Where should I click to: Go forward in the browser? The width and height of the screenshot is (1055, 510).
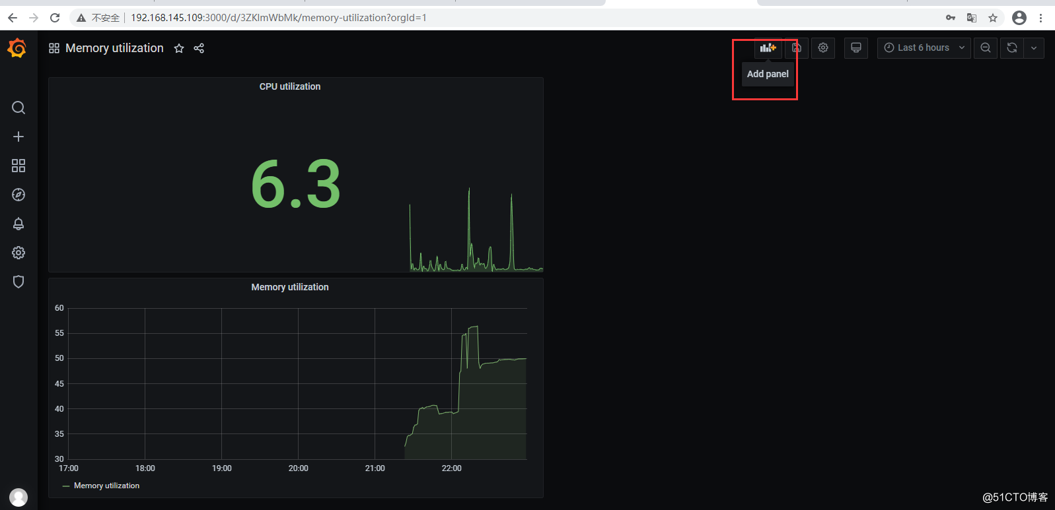[34, 18]
